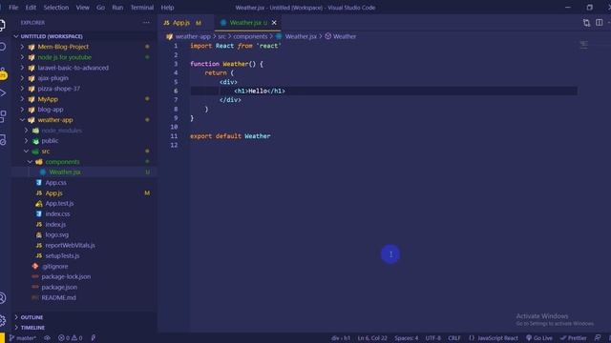611x343 pixels.
Task: Open README.md file
Action: [58, 297]
